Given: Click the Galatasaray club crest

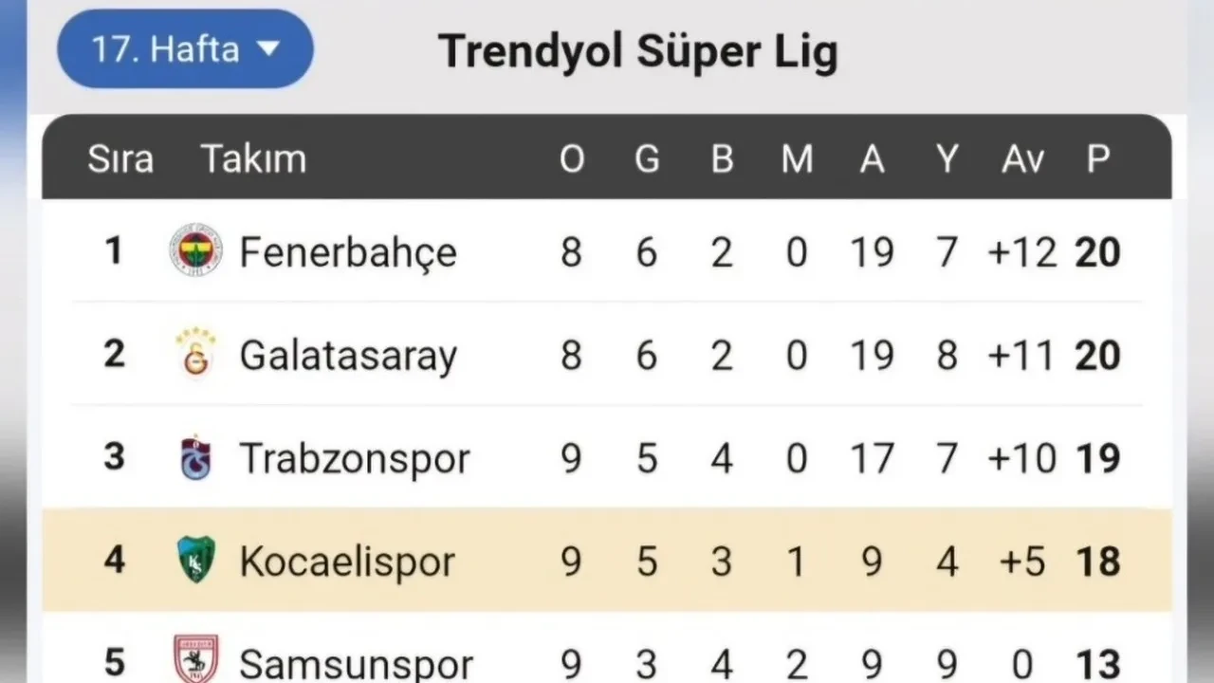Looking at the screenshot, I should click(196, 353).
